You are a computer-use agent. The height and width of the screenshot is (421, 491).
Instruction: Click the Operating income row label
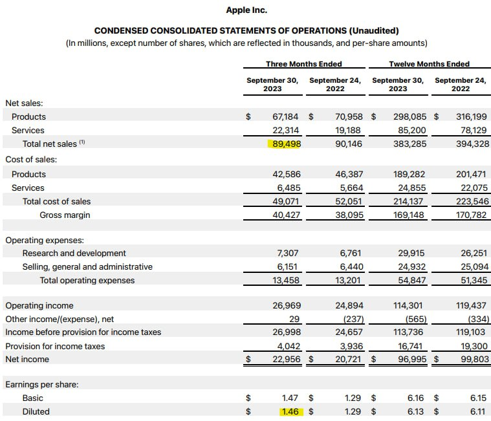[39, 305]
